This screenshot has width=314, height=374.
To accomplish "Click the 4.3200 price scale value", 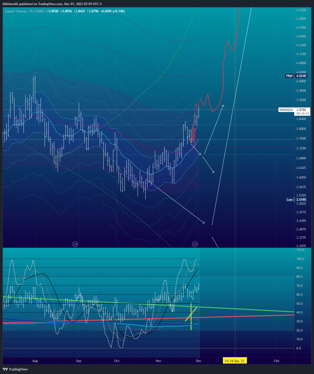I will pos(301,10).
